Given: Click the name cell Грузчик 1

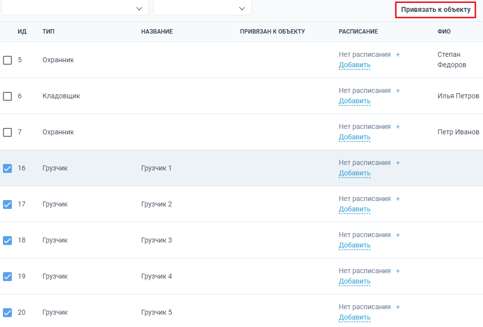Looking at the screenshot, I should point(156,168).
